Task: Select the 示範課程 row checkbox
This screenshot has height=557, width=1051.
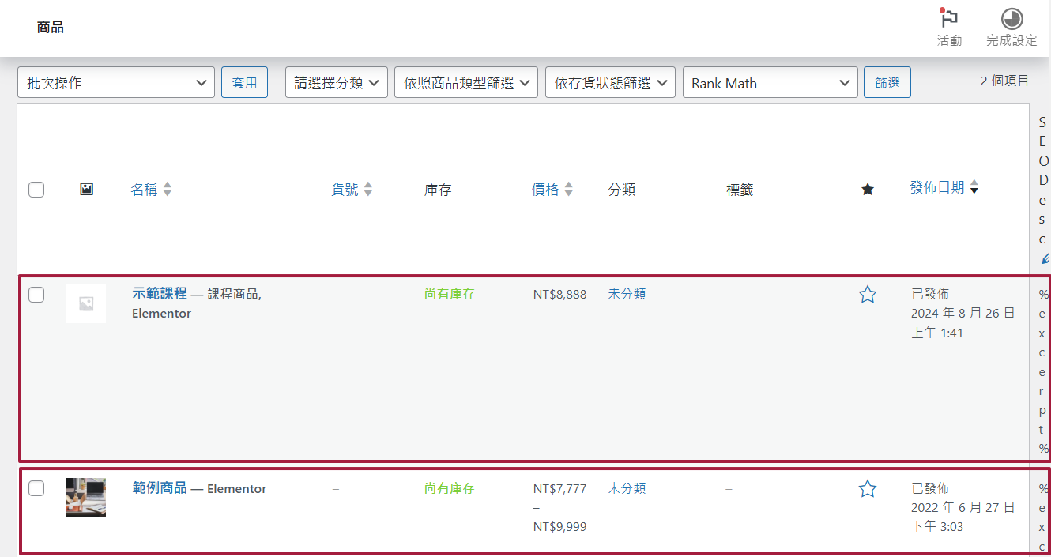Action: [36, 295]
